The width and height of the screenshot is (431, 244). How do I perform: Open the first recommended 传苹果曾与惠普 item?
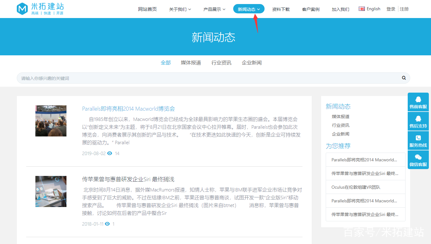tap(365, 173)
